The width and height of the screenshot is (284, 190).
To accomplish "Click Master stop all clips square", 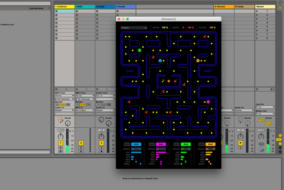I will pos(257,89).
